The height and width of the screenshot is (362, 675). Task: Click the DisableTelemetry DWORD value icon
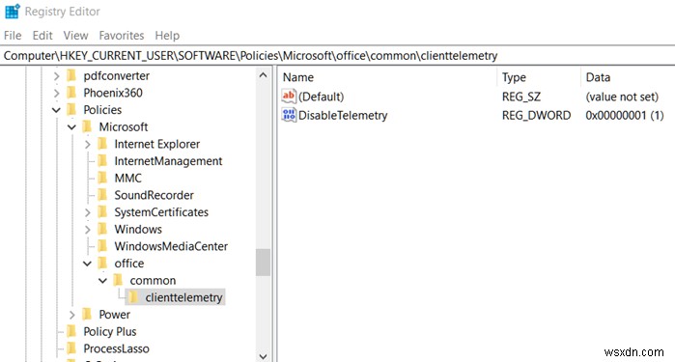click(289, 115)
